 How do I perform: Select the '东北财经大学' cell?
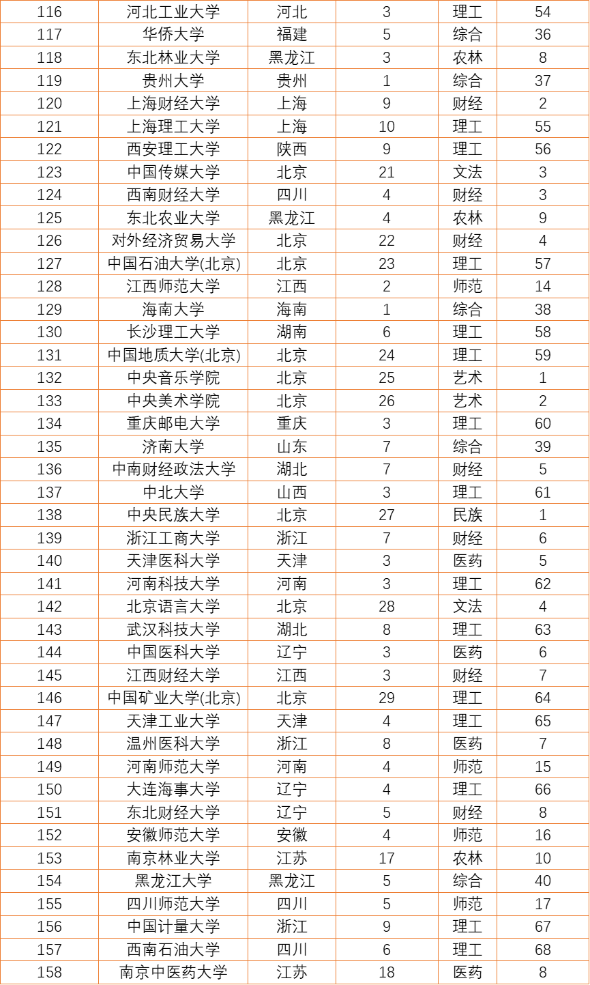(x=173, y=812)
